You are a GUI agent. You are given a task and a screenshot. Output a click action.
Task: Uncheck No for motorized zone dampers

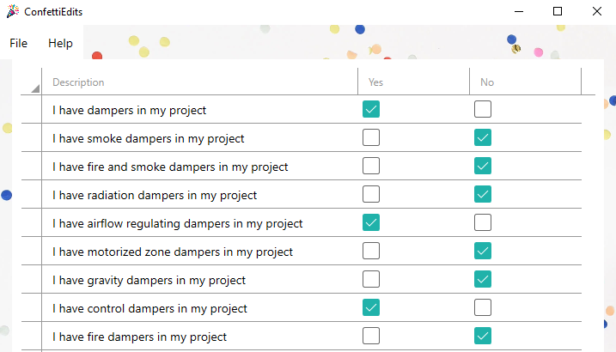[483, 252]
